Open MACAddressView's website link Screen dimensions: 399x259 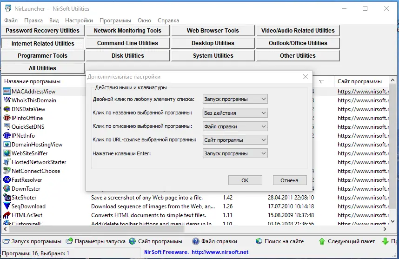pyautogui.click(x=363, y=92)
